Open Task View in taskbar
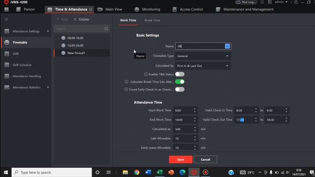Viewport: 315px width, 177px height. click(x=109, y=173)
